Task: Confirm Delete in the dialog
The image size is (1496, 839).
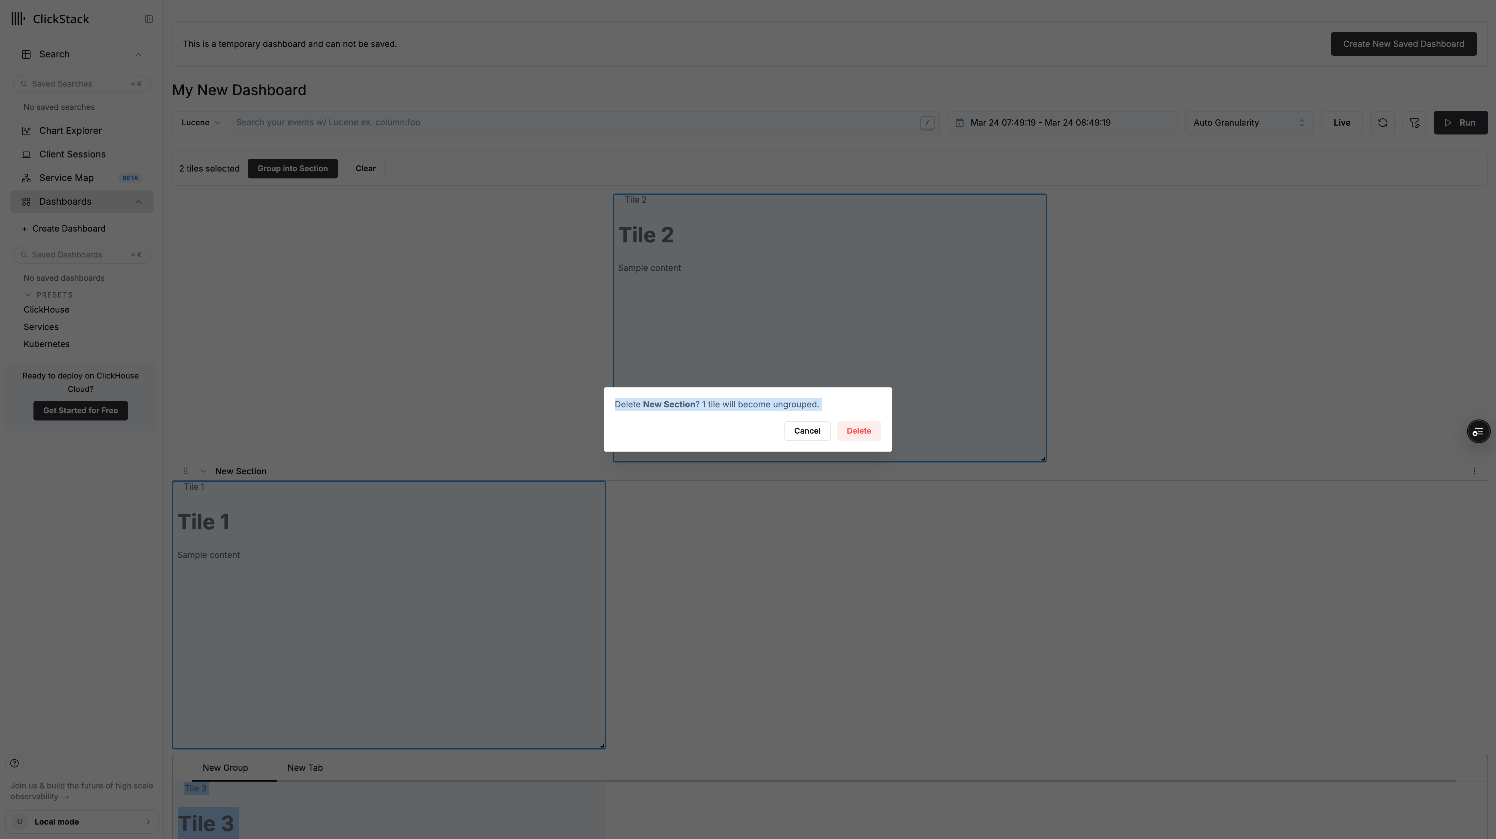Action: (x=858, y=431)
